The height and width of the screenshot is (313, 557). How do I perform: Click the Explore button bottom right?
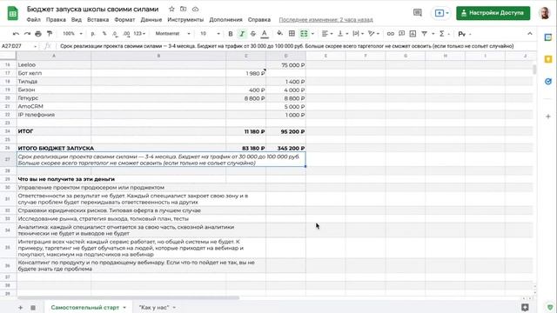(525, 307)
